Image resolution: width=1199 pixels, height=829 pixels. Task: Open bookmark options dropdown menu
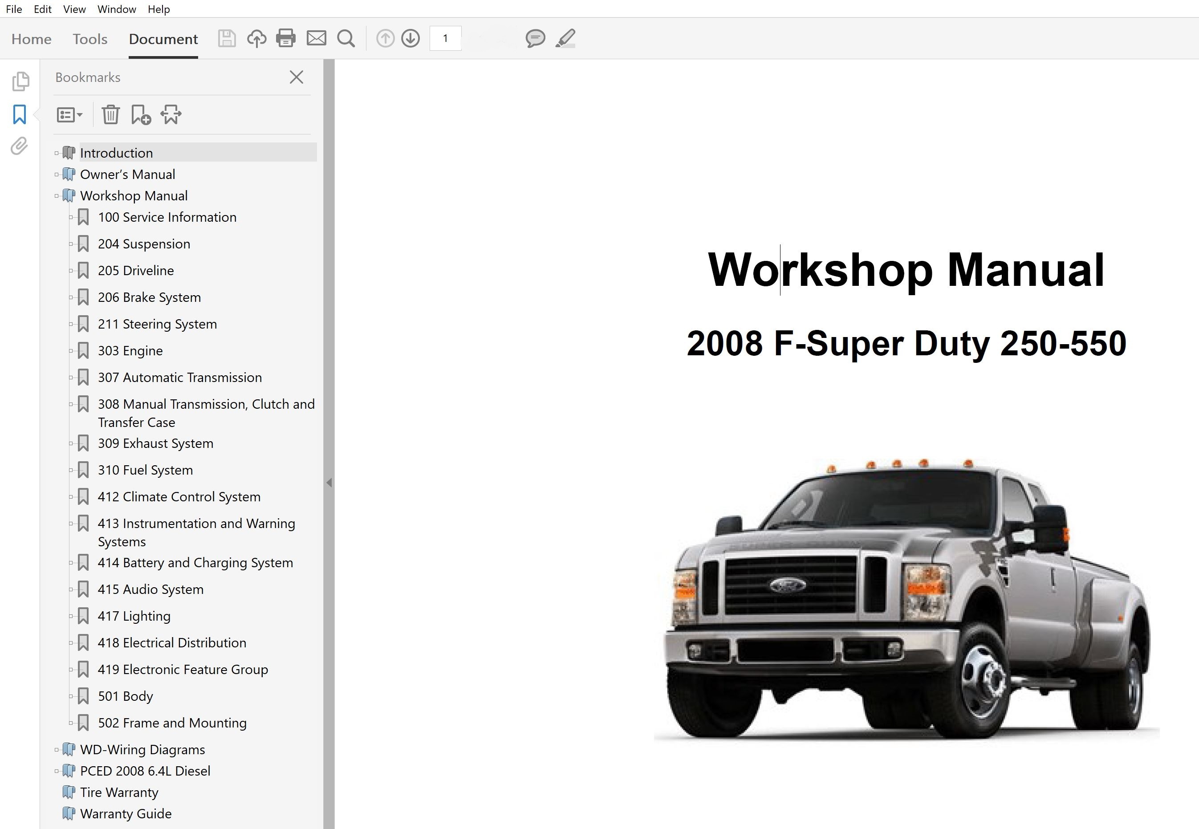(69, 115)
